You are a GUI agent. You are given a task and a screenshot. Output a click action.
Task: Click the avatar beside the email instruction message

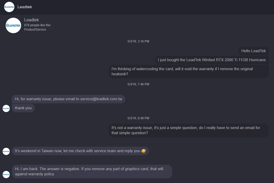pos(6,108)
